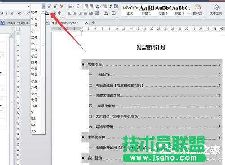Select 正文 body style

click(x=130, y=10)
